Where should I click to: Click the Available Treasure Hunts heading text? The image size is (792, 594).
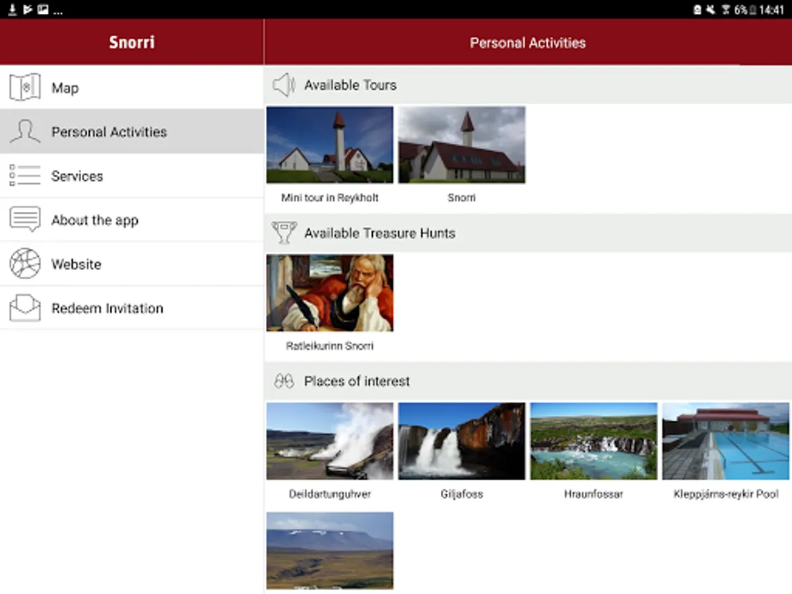379,233
